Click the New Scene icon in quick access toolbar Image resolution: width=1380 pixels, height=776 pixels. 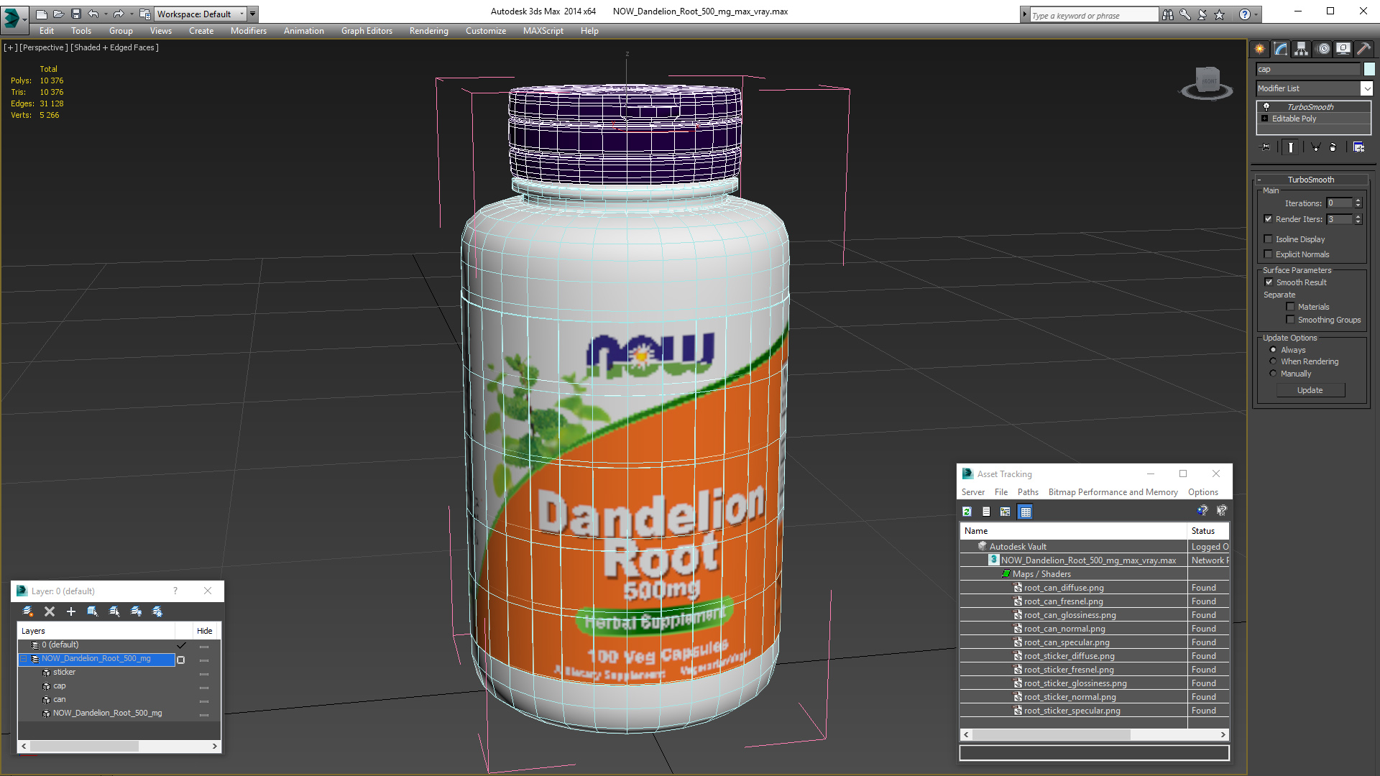[42, 14]
